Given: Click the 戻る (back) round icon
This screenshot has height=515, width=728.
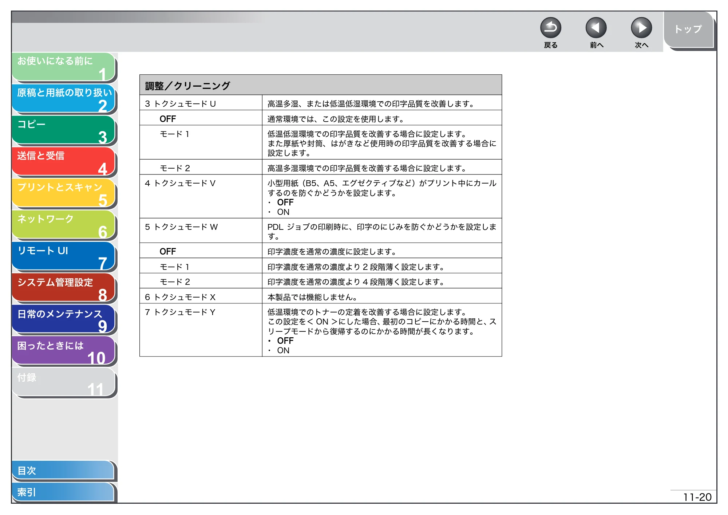Looking at the screenshot, I should [550, 28].
